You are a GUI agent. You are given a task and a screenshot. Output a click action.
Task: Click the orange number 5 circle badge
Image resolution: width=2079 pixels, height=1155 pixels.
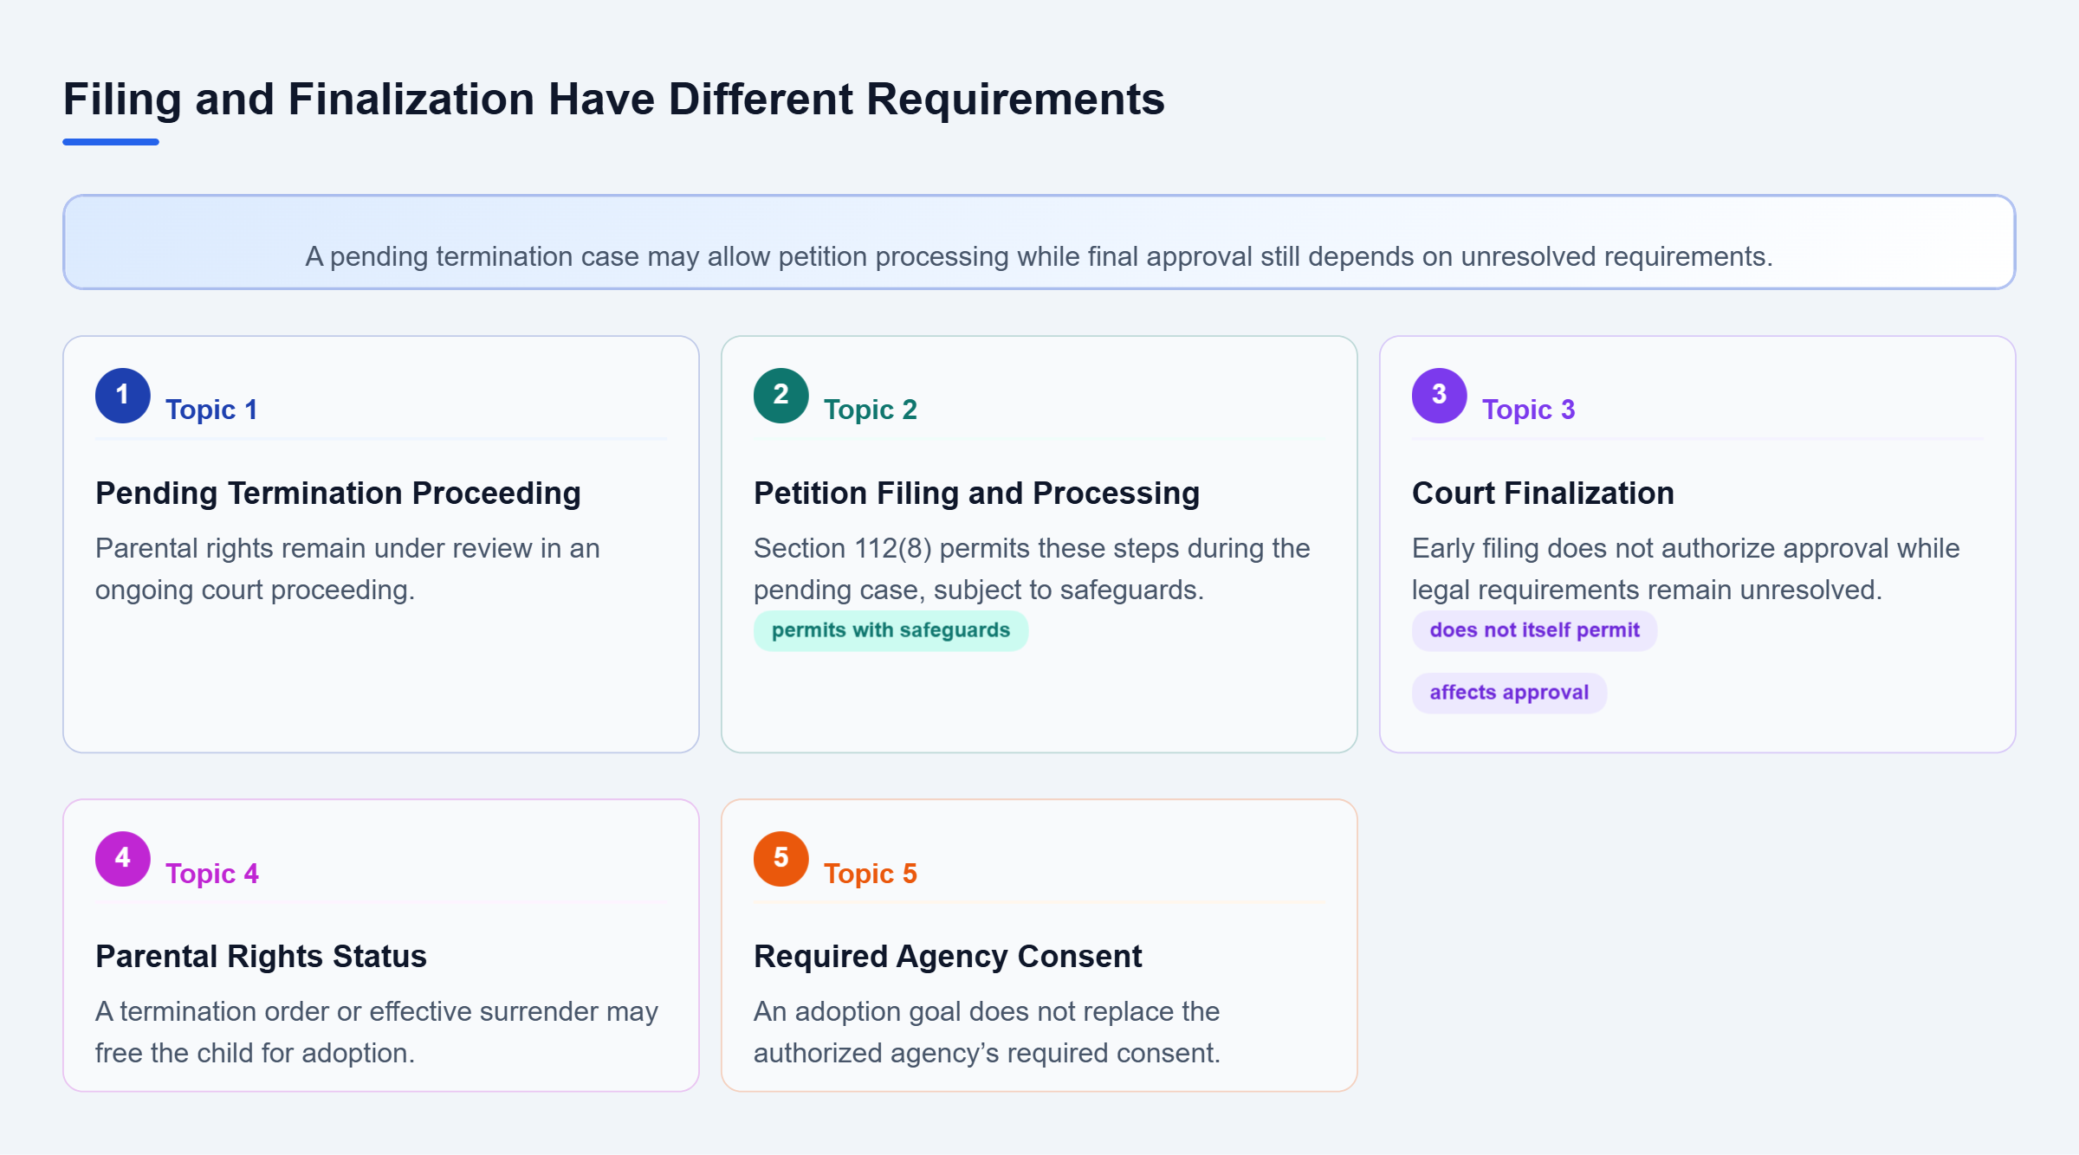(x=781, y=859)
